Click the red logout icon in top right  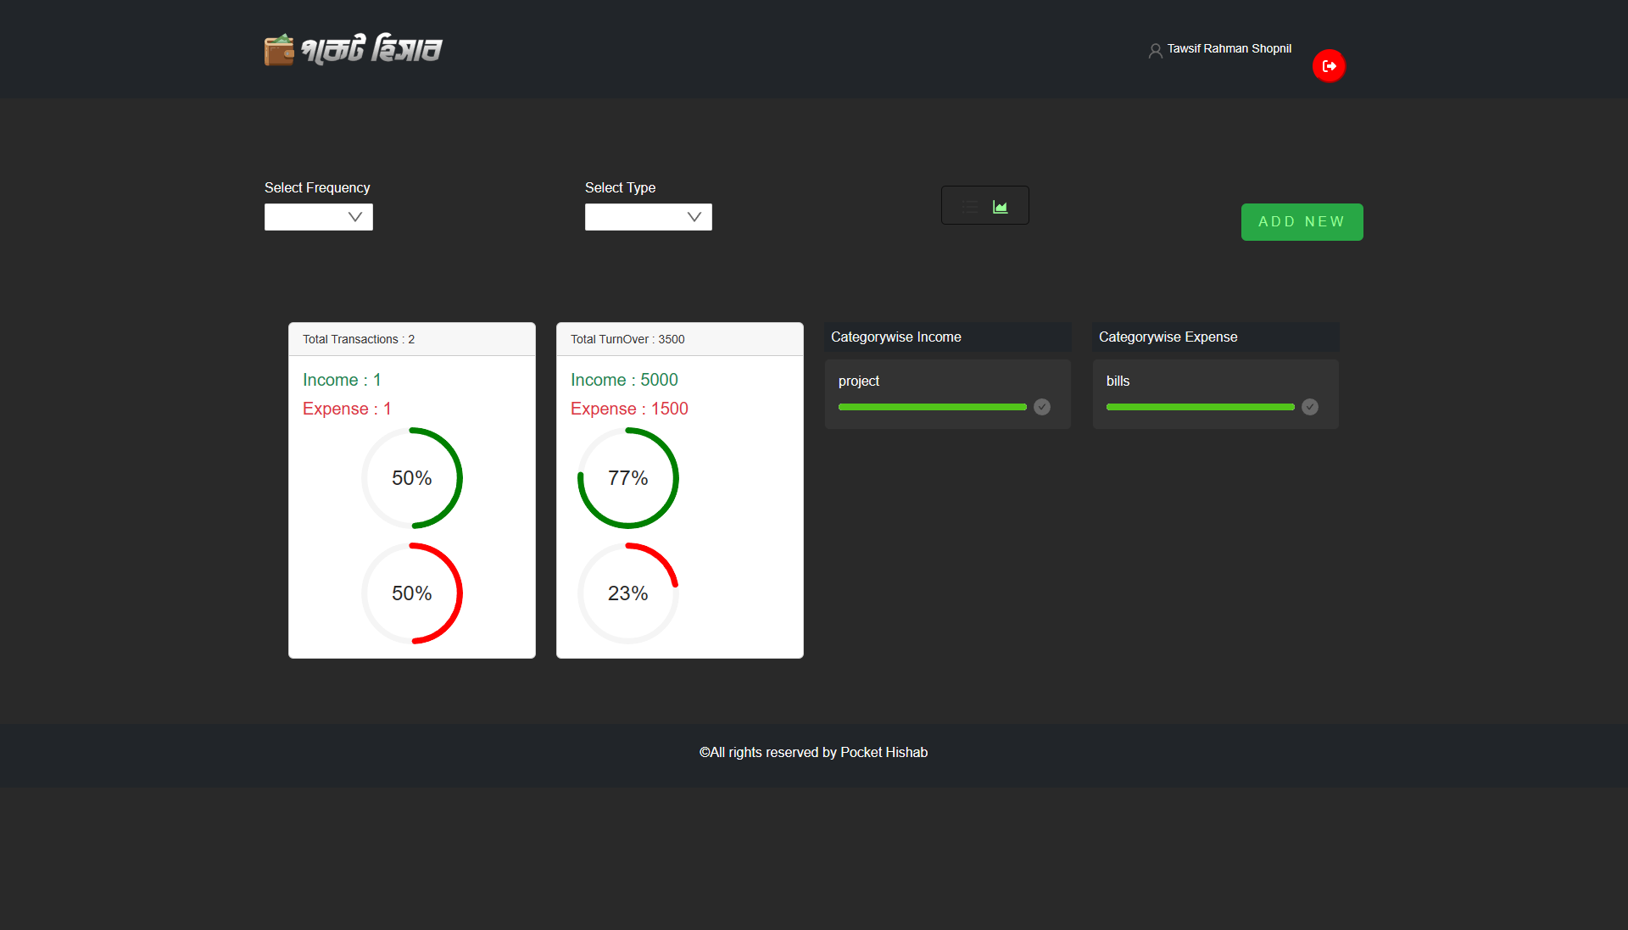(1329, 65)
